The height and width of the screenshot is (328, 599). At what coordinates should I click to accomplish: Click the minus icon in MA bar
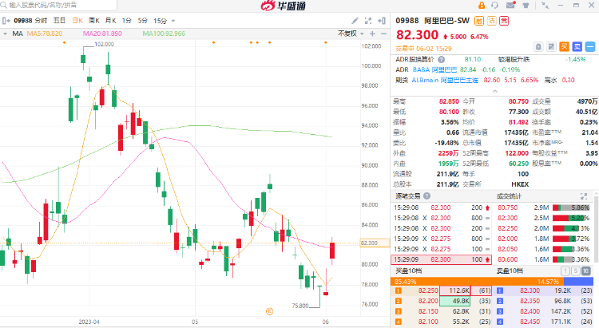[x=383, y=34]
